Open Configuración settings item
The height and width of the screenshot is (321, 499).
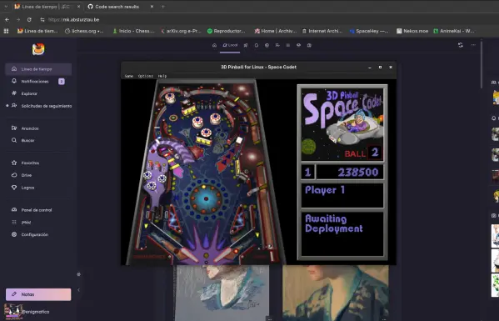[38, 234]
